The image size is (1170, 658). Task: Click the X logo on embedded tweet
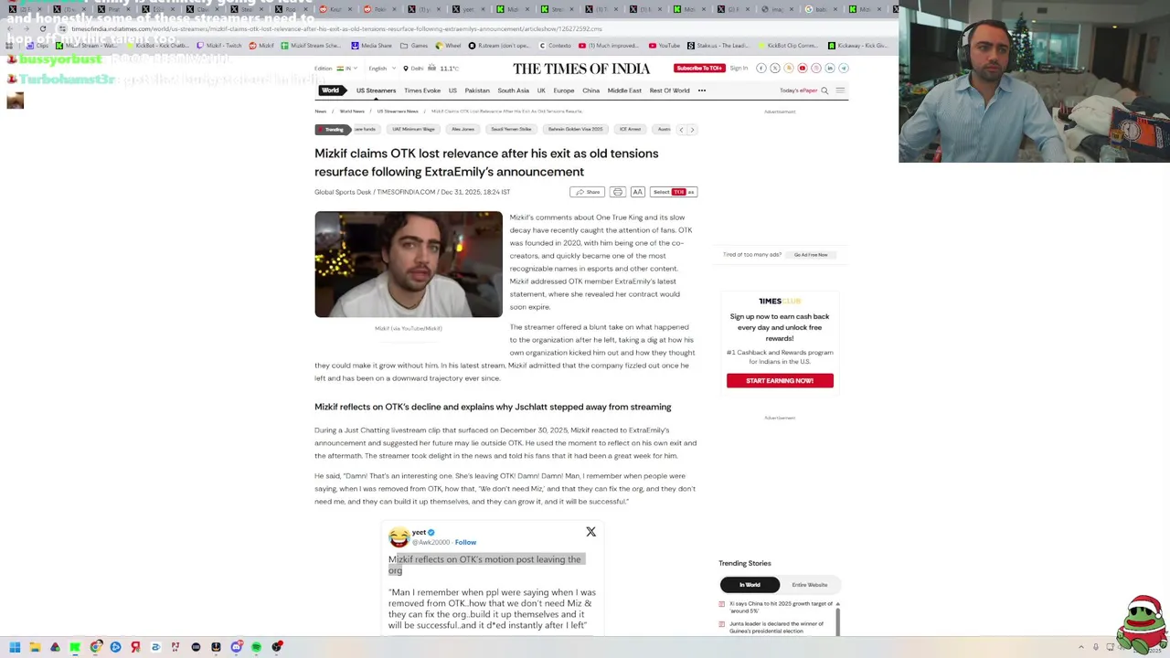pyautogui.click(x=590, y=532)
